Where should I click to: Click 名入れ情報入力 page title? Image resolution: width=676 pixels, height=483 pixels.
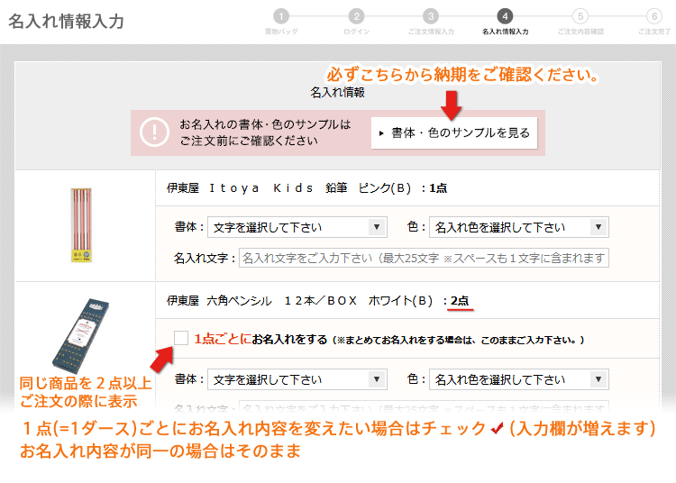coord(67,21)
